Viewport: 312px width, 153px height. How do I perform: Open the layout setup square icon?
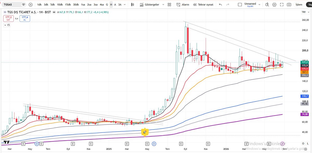(x=240, y=4)
